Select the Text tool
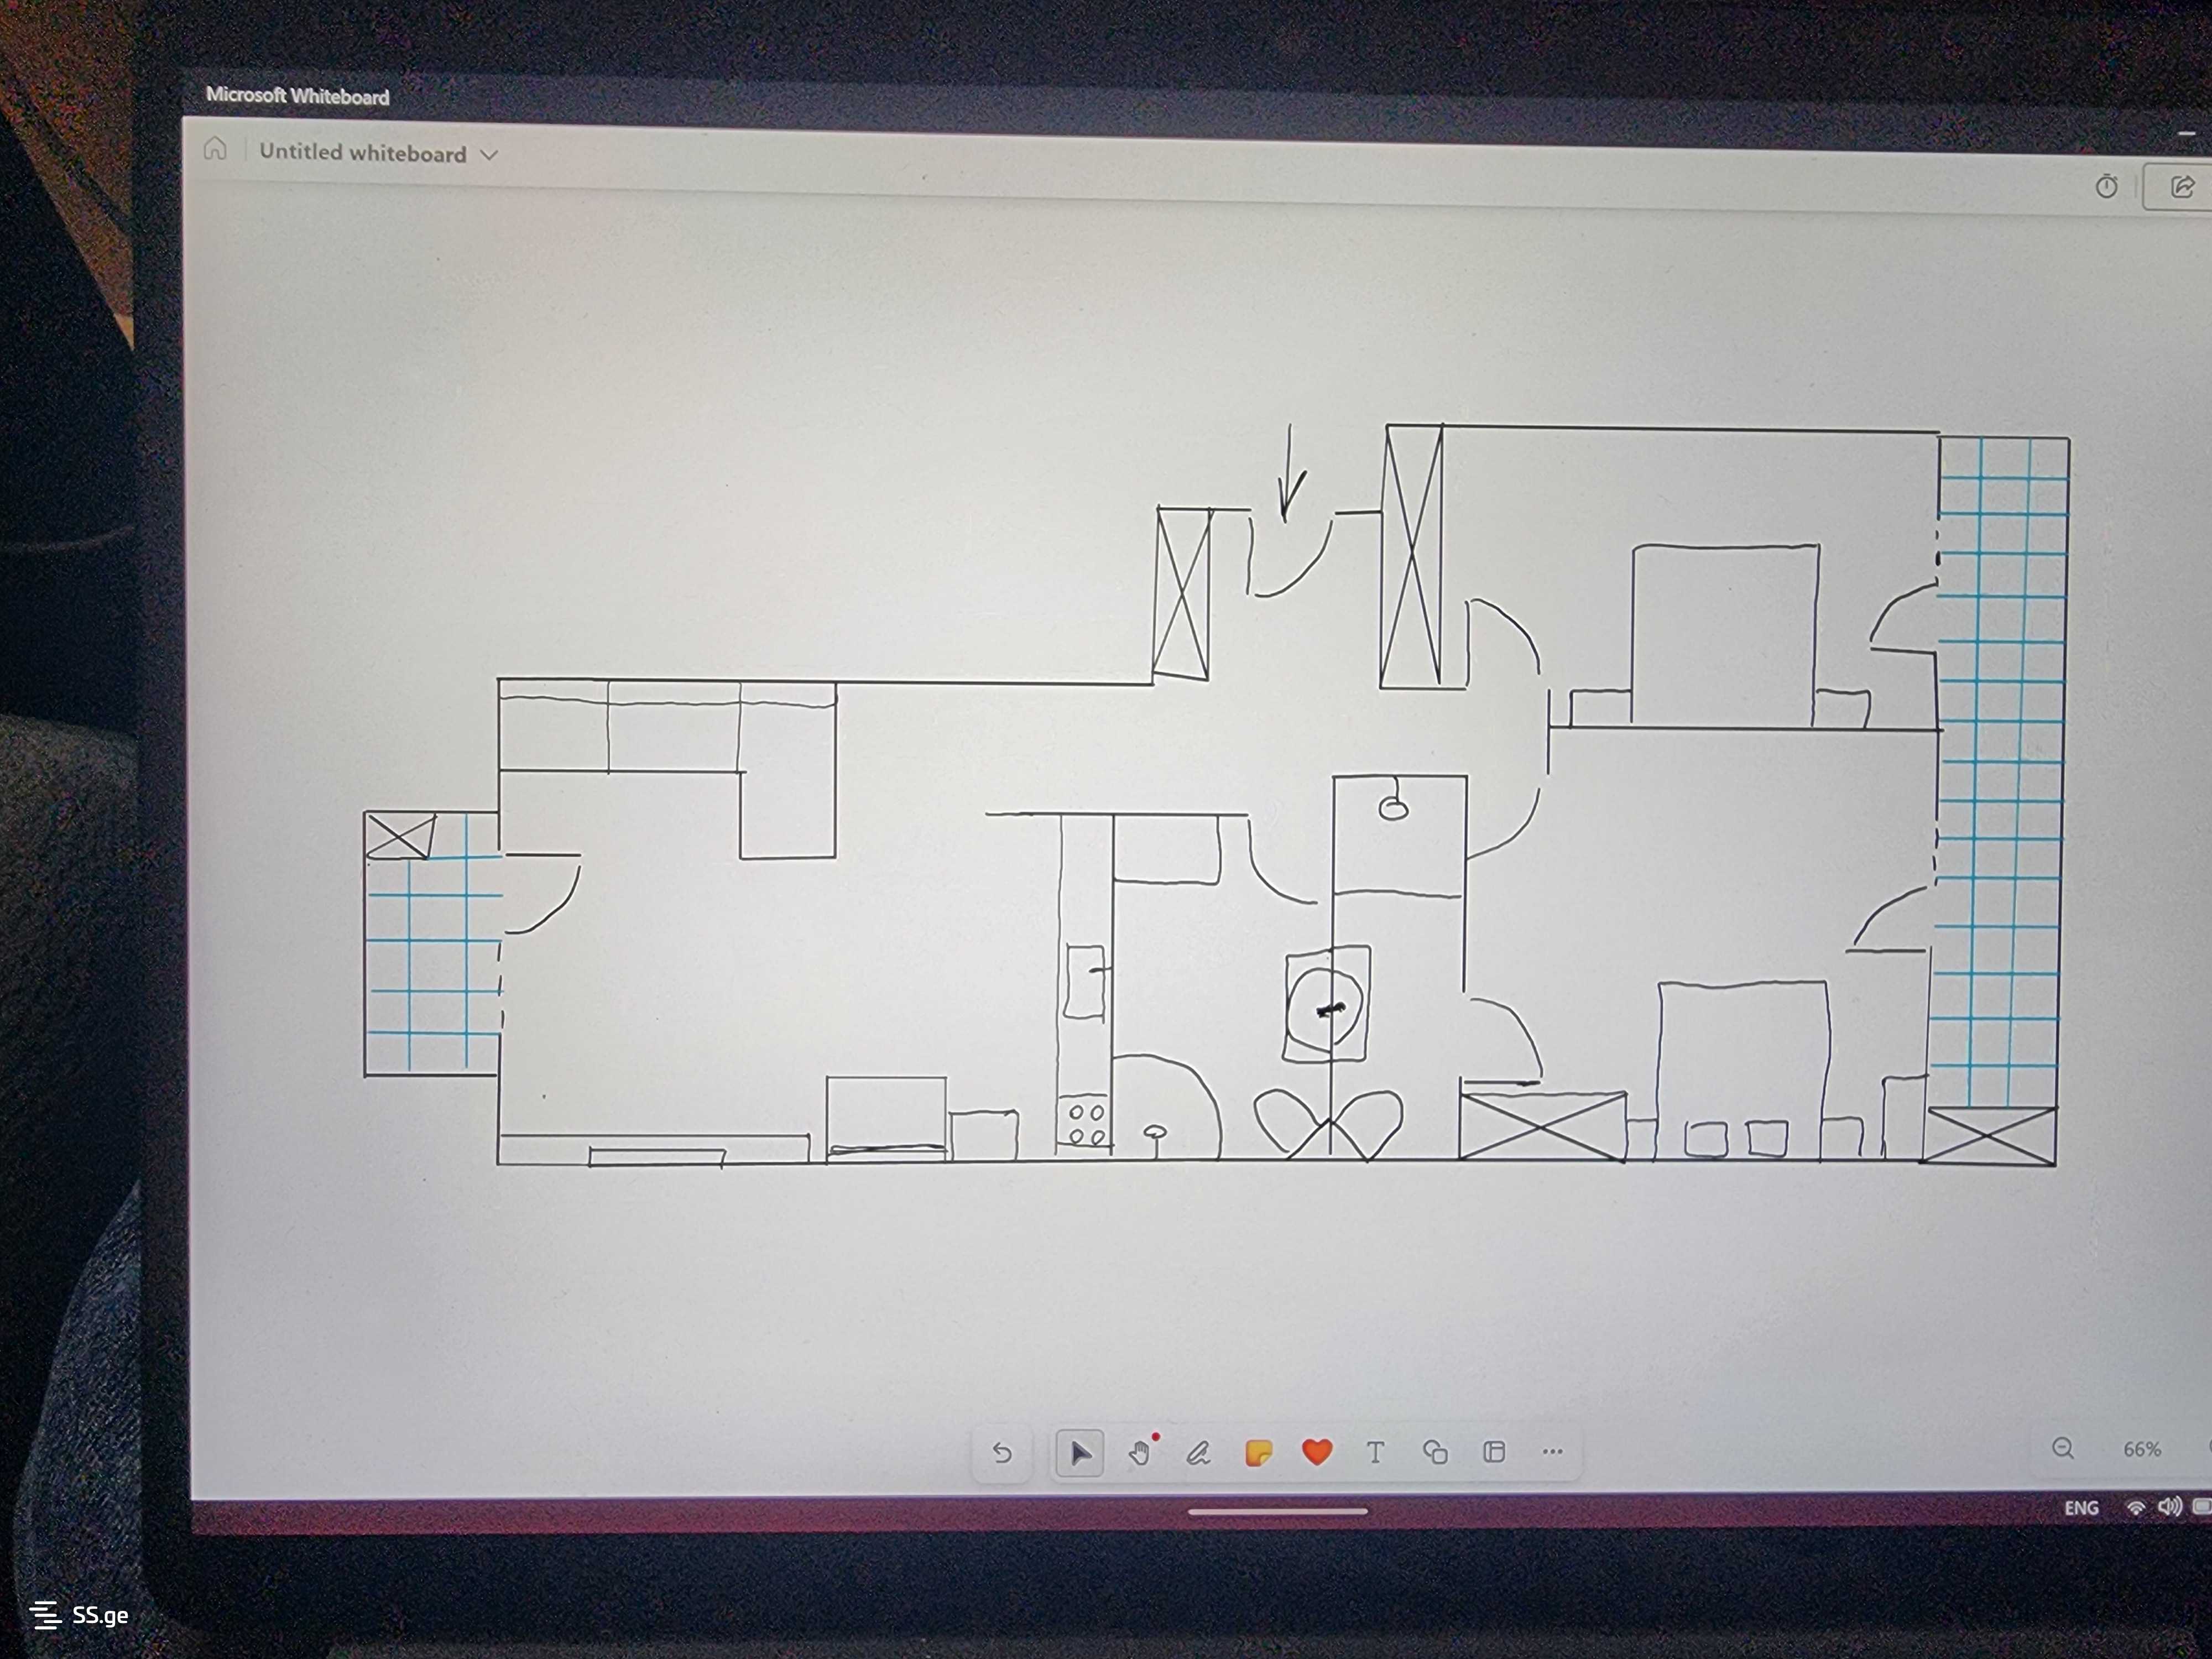Screen dimensions: 2212x1659 coord(1375,1451)
